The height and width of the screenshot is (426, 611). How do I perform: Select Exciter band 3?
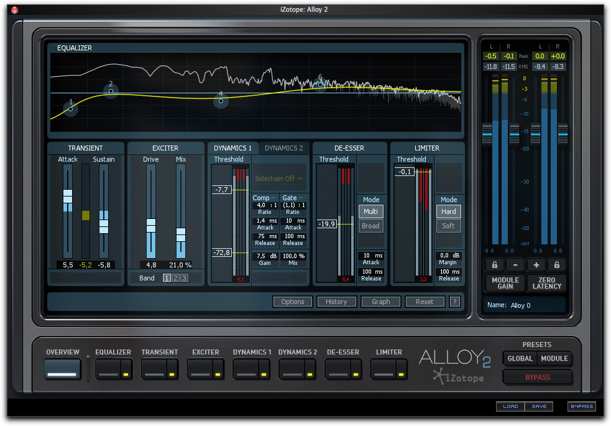coord(185,278)
